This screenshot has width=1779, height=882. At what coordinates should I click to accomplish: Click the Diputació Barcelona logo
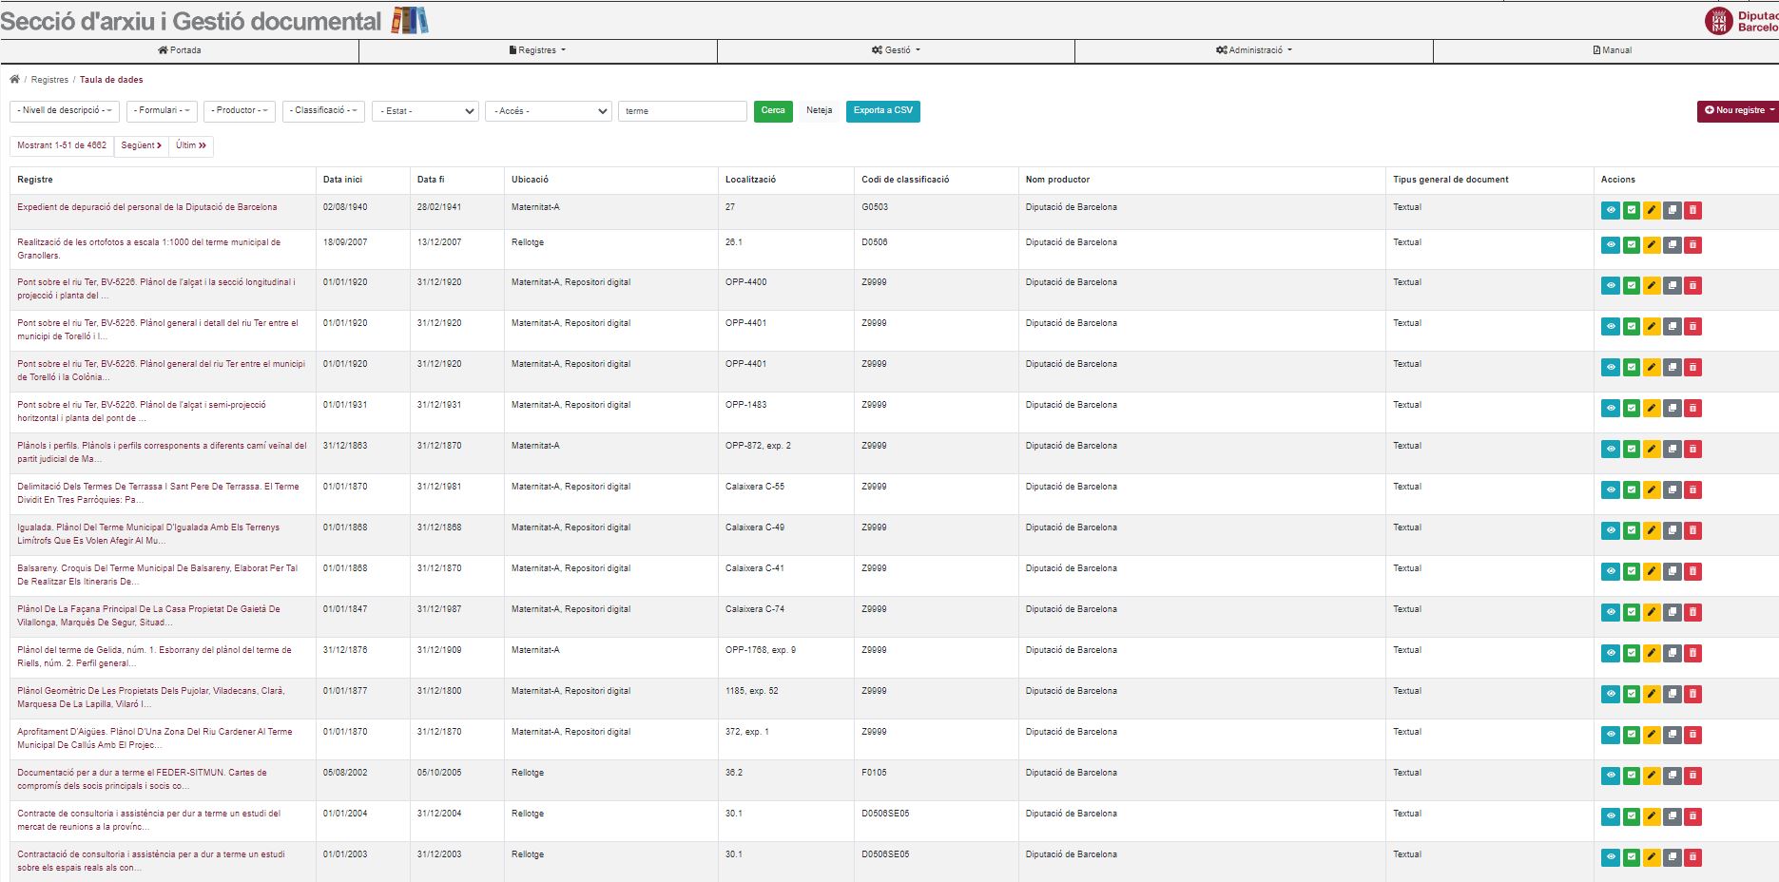[1742, 21]
